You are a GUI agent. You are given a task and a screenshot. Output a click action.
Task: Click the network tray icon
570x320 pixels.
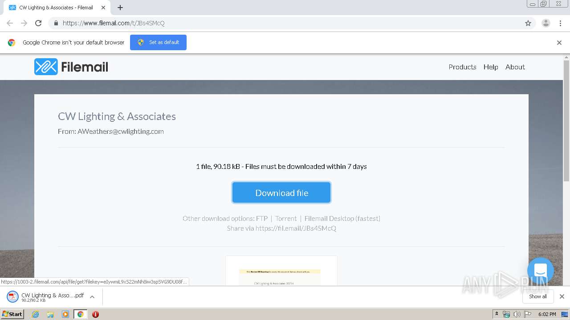click(506, 314)
